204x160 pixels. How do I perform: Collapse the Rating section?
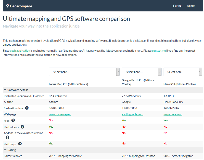(5, 150)
